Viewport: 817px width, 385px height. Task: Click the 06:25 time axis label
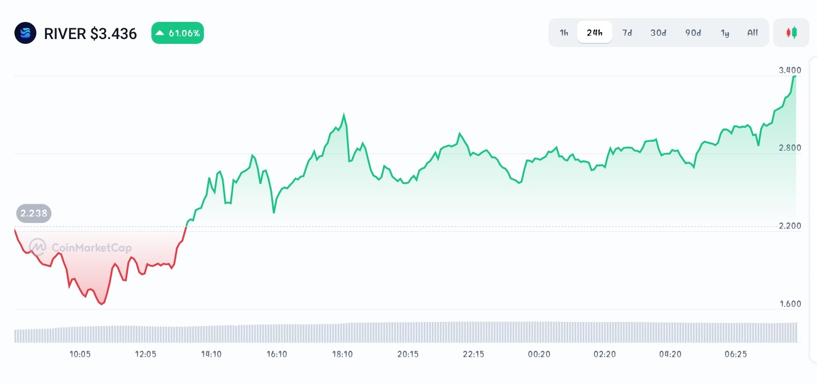tap(736, 354)
